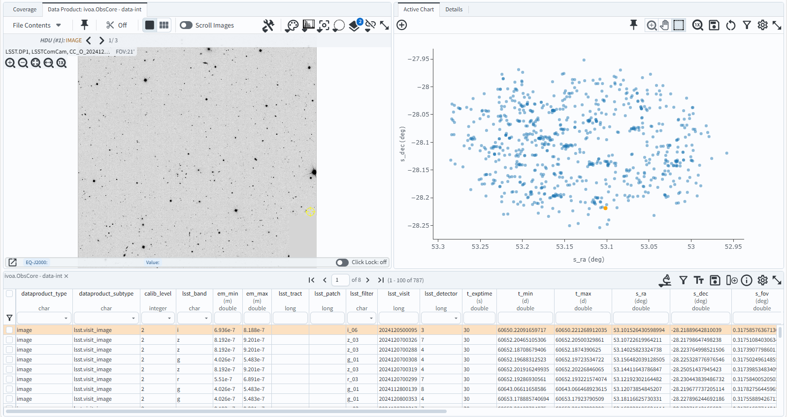Click the table info icon
Image resolution: width=787 pixels, height=417 pixels.
747,280
